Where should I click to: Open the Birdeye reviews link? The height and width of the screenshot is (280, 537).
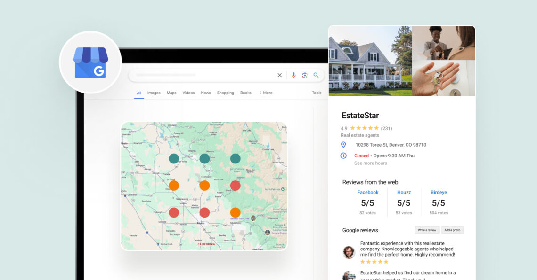point(439,192)
